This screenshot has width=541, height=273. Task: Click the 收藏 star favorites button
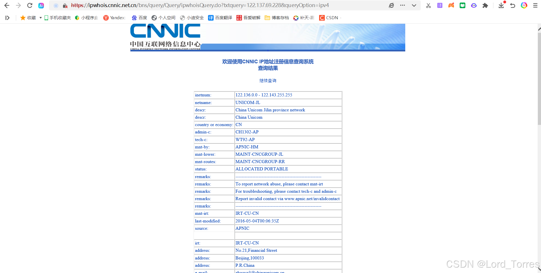coord(28,18)
